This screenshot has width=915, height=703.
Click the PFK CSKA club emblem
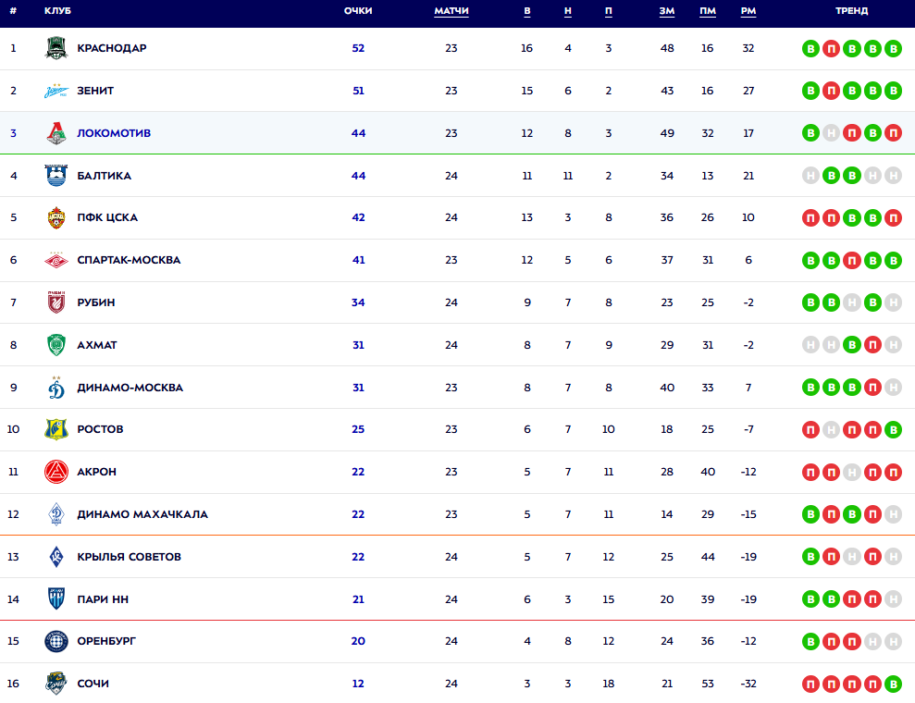[56, 218]
